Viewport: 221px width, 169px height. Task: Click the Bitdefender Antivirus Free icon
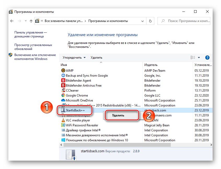click(x=63, y=86)
